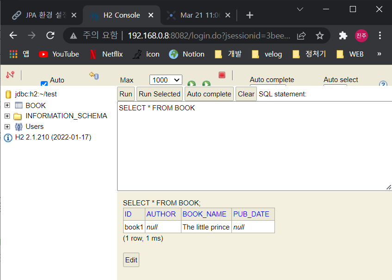The width and height of the screenshot is (392, 280).
Task: Click the Run Selected button
Action: click(159, 94)
